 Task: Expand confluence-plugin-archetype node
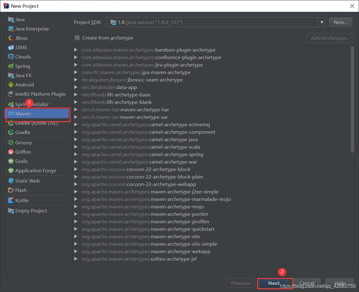coord(76,58)
